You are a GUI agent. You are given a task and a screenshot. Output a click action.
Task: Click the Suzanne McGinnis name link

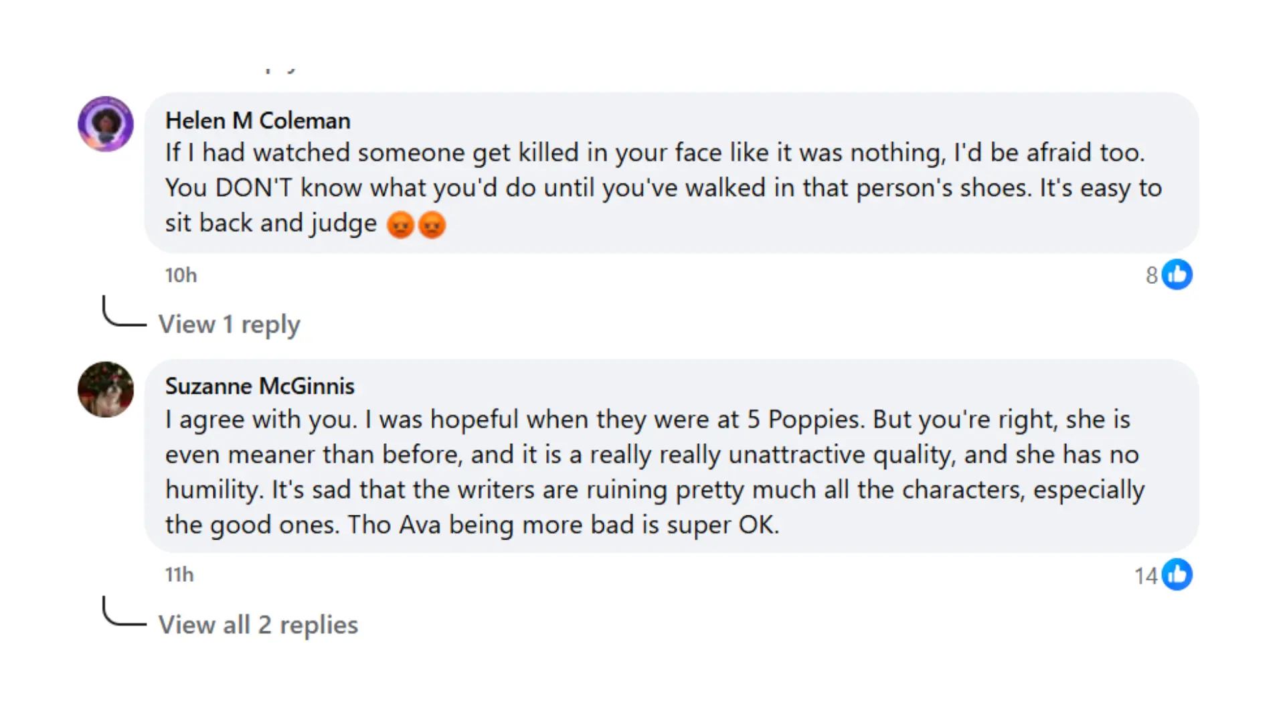[x=260, y=386]
